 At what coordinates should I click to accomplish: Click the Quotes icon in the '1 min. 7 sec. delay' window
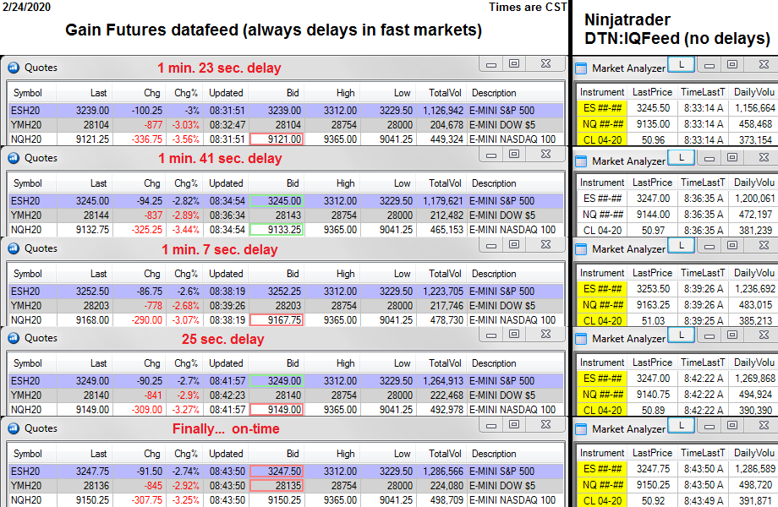click(14, 248)
